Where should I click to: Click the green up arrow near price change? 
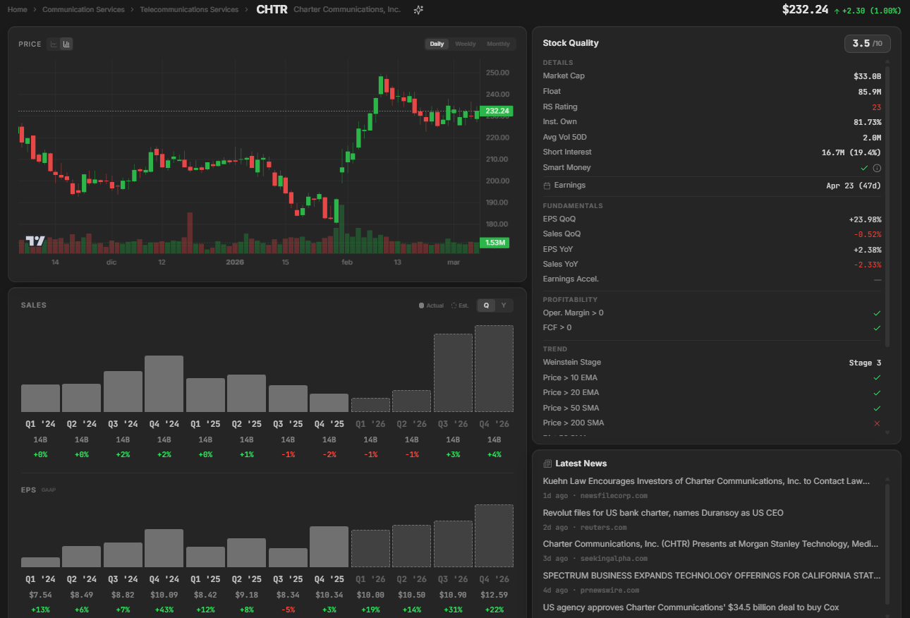(x=837, y=11)
